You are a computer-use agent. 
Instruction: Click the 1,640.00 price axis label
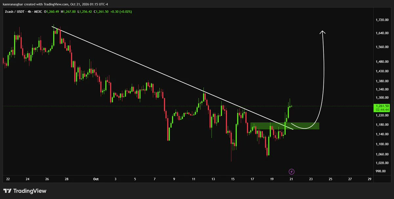[382, 33]
